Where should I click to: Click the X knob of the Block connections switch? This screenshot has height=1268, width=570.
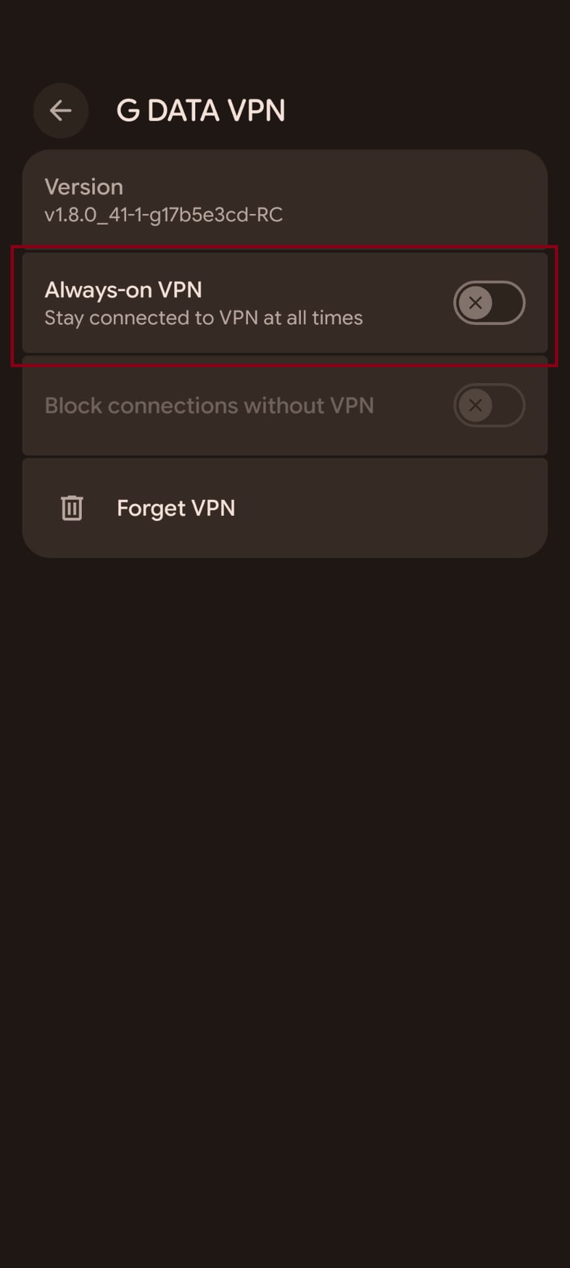coord(475,405)
